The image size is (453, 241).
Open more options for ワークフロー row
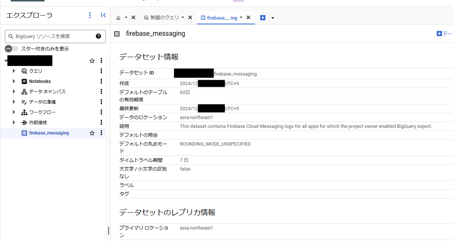(101, 112)
